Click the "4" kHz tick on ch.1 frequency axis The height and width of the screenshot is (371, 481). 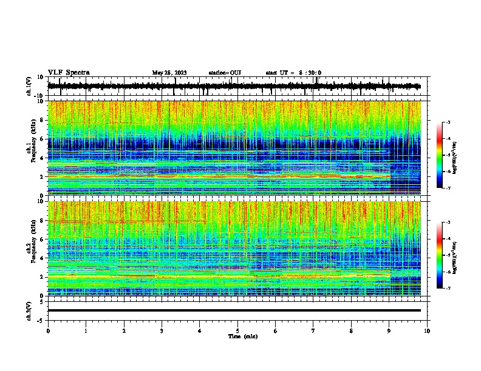[42, 158]
